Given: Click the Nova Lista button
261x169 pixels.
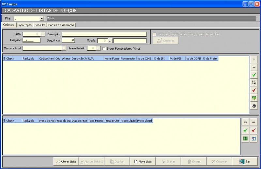Looking at the screenshot, I should coord(143,161).
